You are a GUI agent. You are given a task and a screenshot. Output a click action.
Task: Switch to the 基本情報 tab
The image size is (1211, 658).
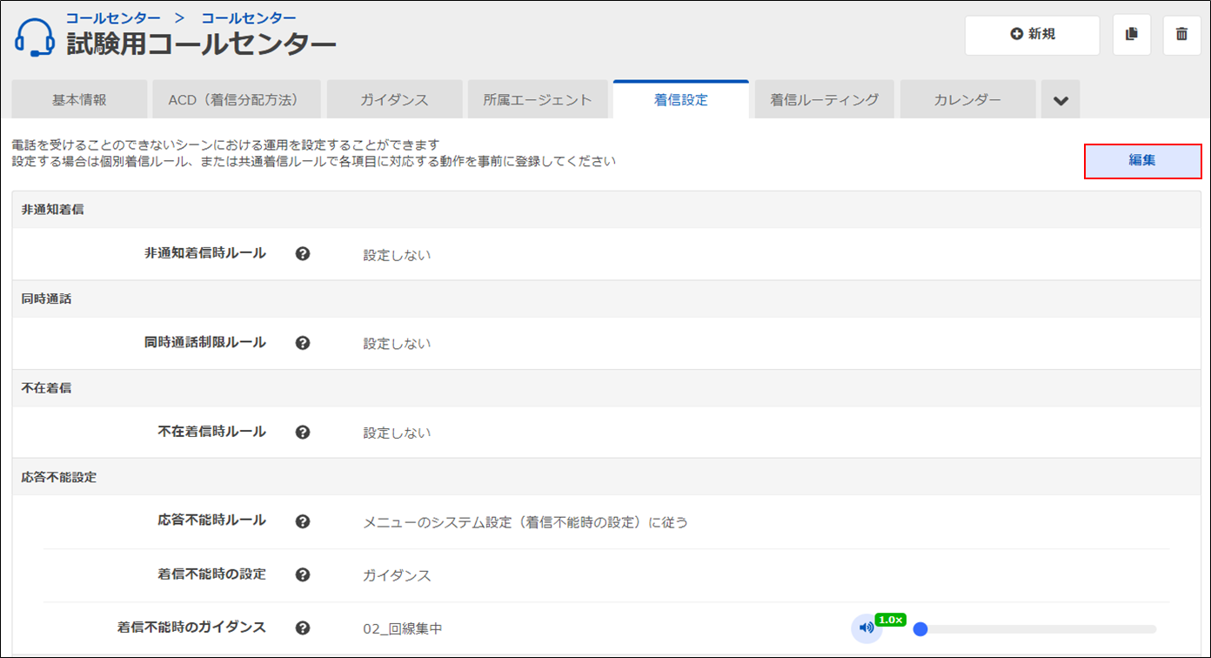(x=79, y=100)
